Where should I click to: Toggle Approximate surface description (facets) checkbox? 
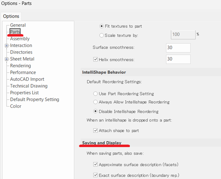(x=95, y=164)
